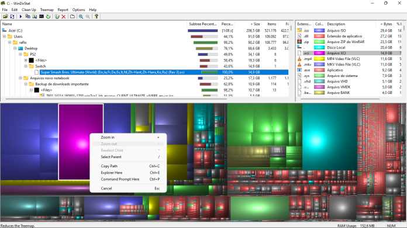The height and width of the screenshot is (228, 407).
Task: Click the yellow Help question mark icon
Action: tap(96, 16)
